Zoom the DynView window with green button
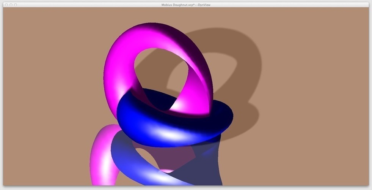Screen dimensions: 372x190 [16, 5]
